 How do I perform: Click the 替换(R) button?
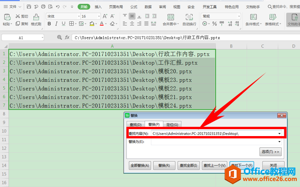point(164,165)
